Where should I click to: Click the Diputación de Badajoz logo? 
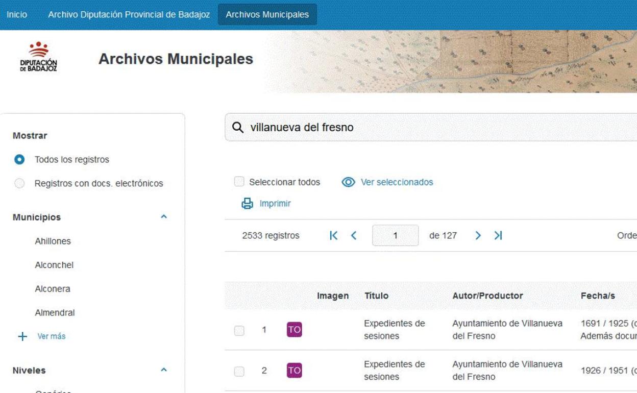click(39, 58)
